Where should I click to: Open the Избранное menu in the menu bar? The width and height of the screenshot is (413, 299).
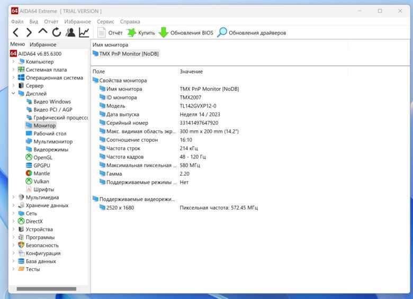coord(77,22)
